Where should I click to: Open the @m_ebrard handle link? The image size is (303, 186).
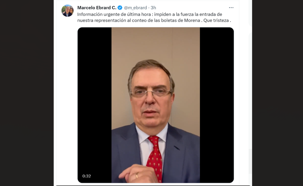[135, 8]
